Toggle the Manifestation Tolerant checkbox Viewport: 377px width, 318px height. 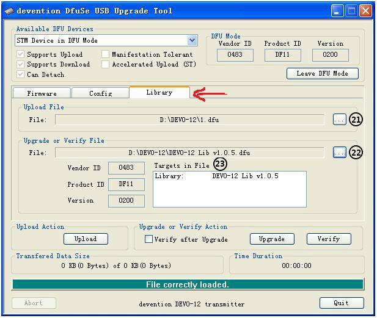105,54
